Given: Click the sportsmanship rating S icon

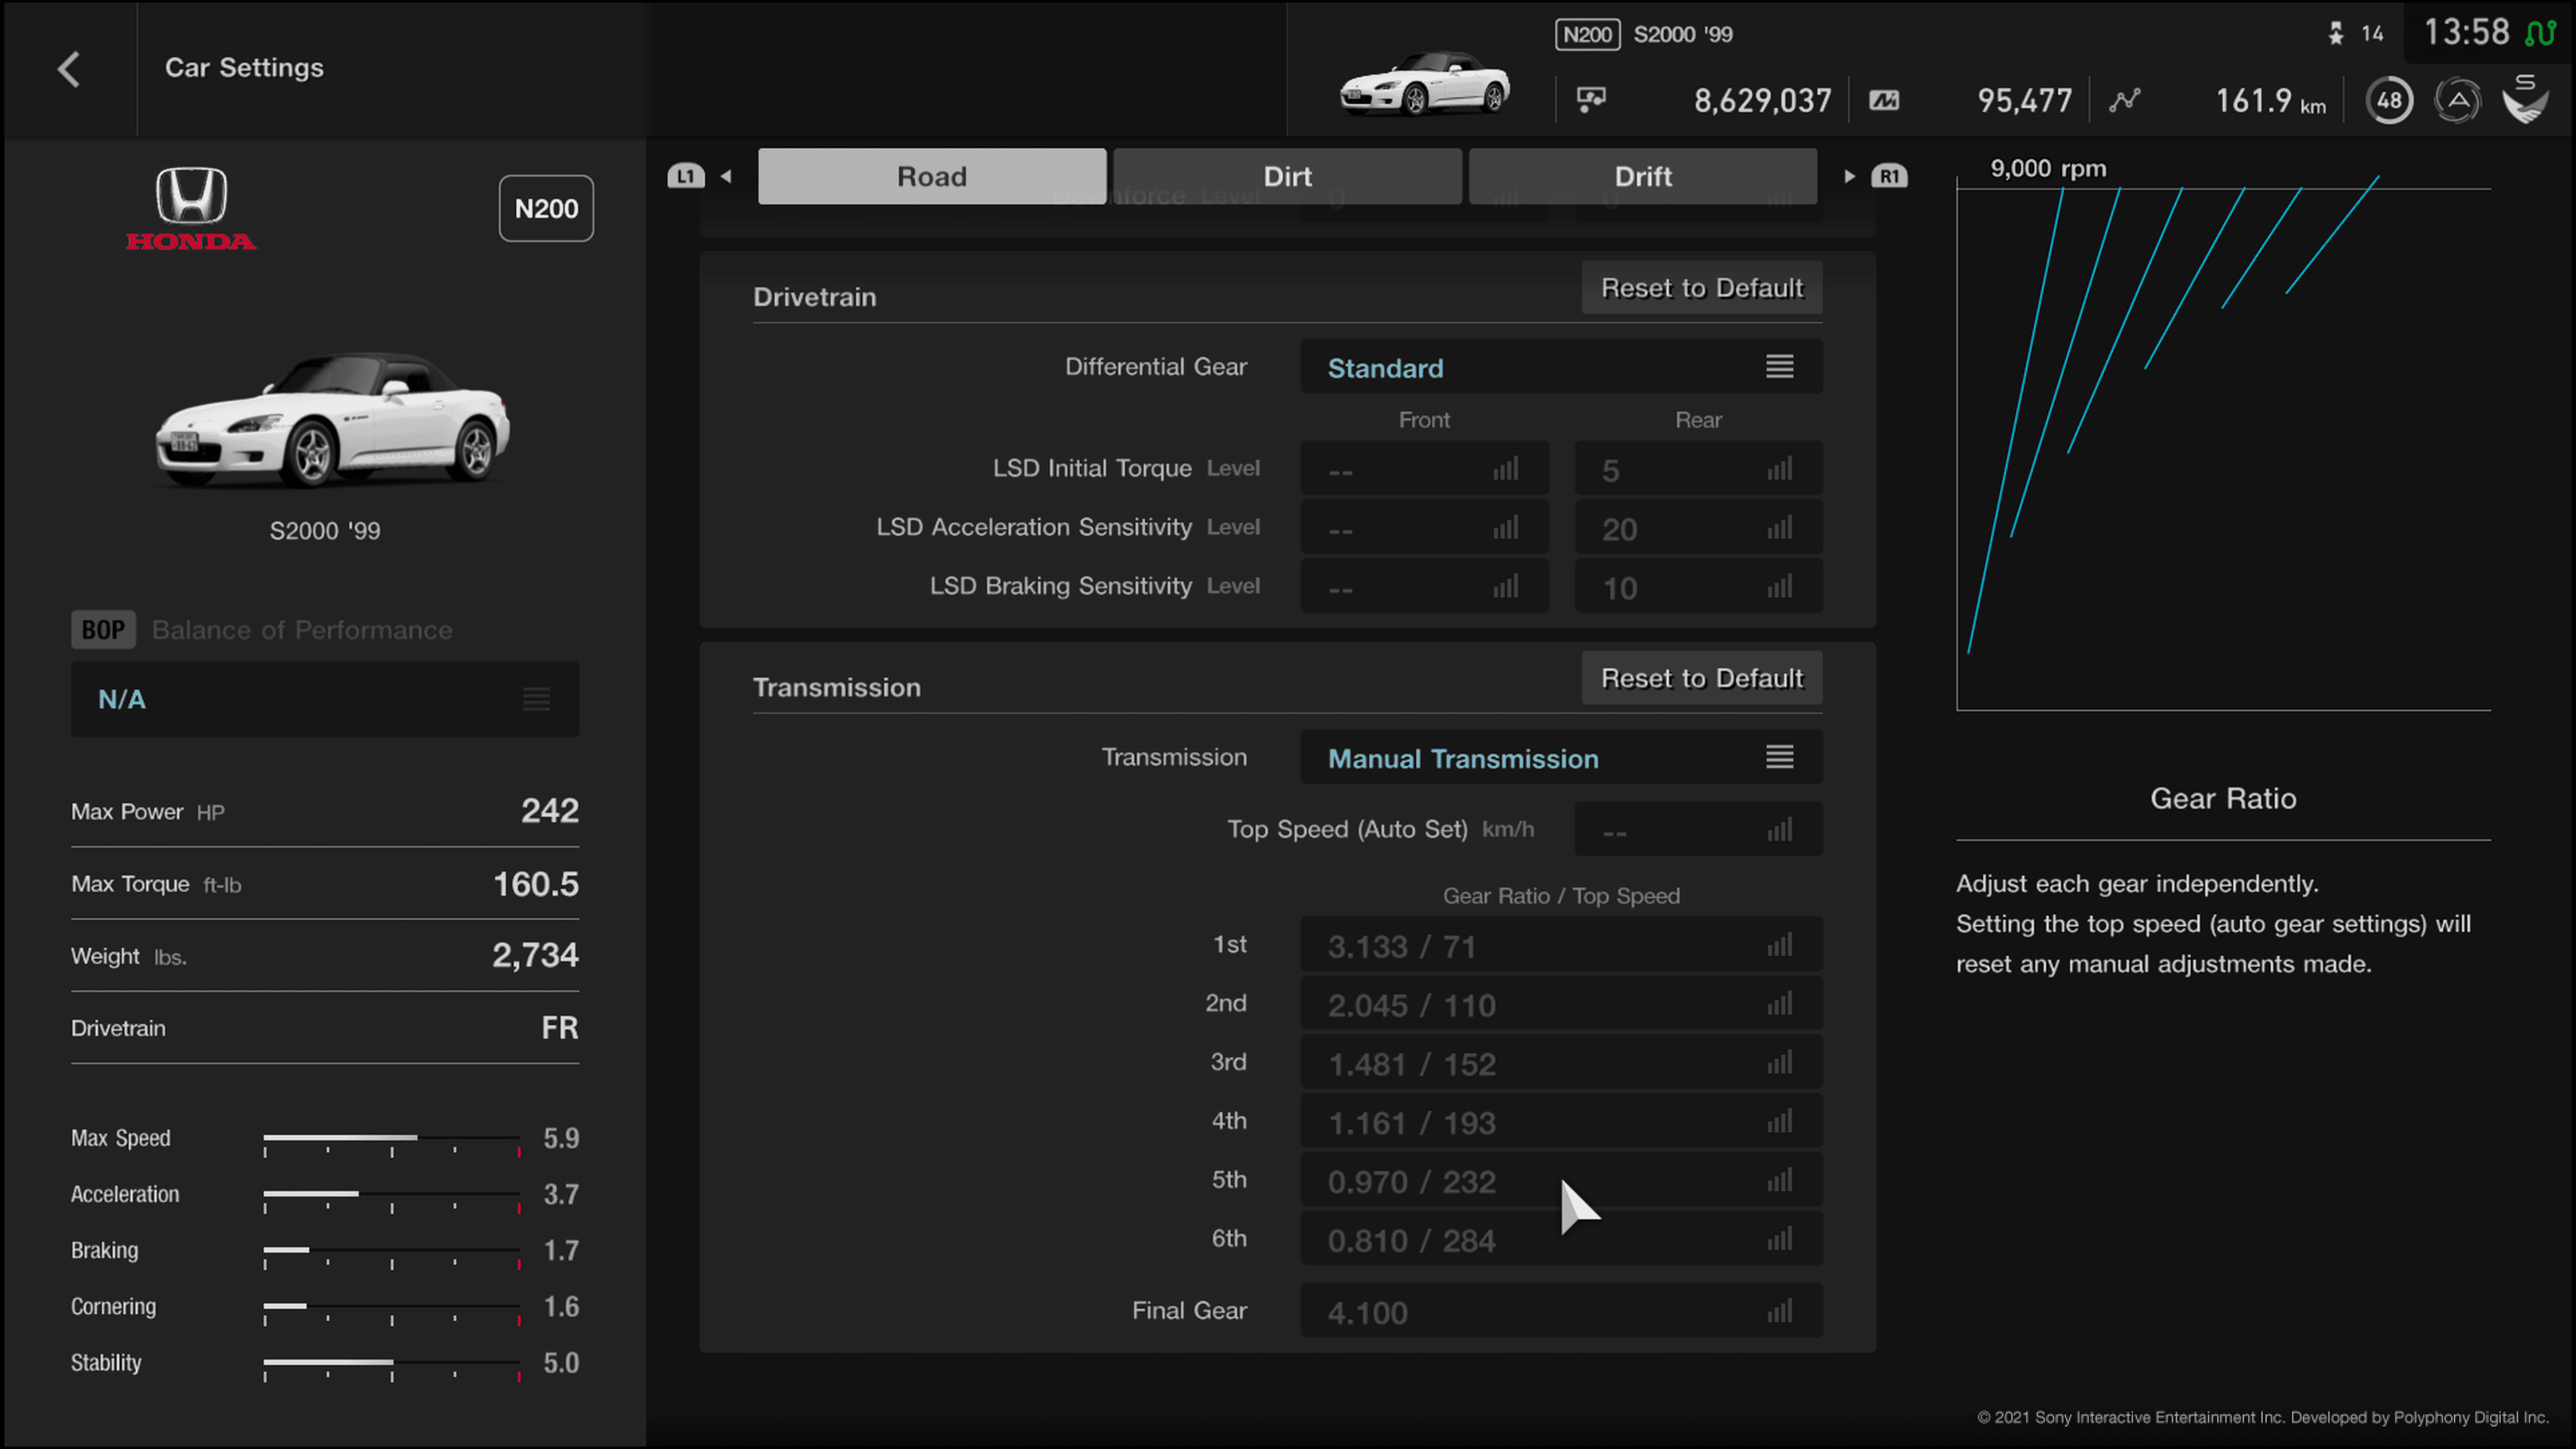Looking at the screenshot, I should (2526, 98).
